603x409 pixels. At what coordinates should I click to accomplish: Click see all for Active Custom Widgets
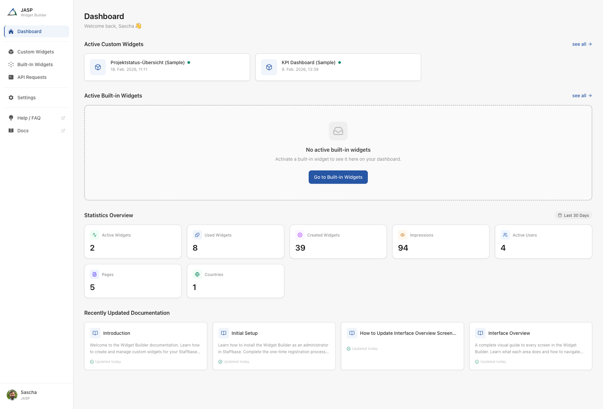(x=582, y=44)
